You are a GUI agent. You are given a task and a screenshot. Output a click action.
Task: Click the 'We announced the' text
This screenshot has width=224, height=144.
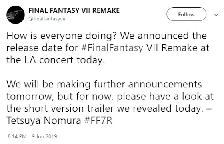click(x=164, y=36)
